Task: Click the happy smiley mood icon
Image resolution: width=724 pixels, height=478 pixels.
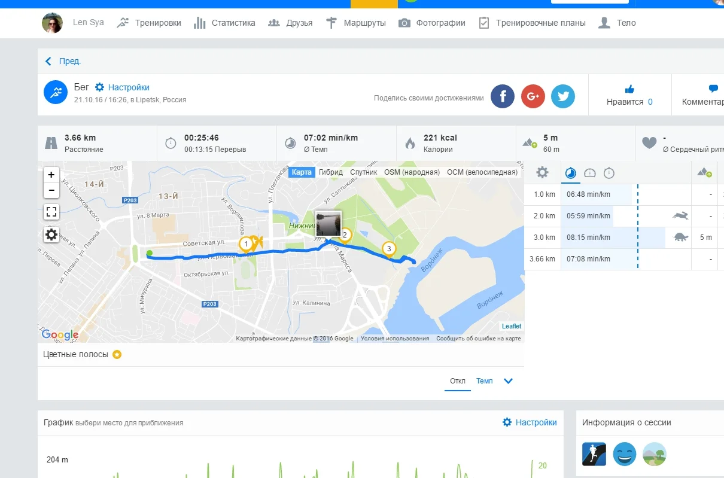Action: tap(624, 455)
